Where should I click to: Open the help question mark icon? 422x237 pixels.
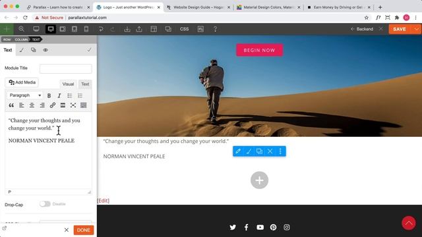coord(215,29)
